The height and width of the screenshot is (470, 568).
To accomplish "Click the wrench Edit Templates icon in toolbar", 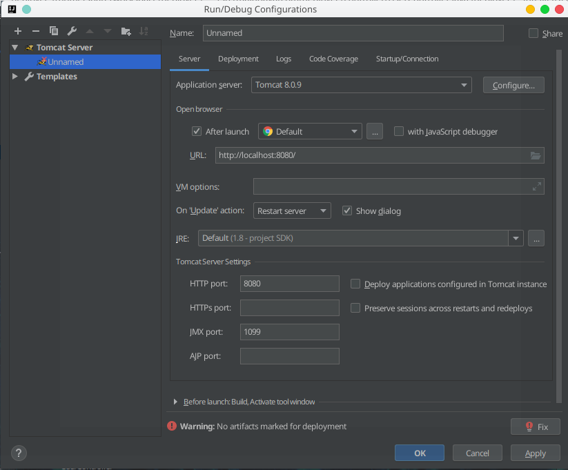I will [72, 31].
